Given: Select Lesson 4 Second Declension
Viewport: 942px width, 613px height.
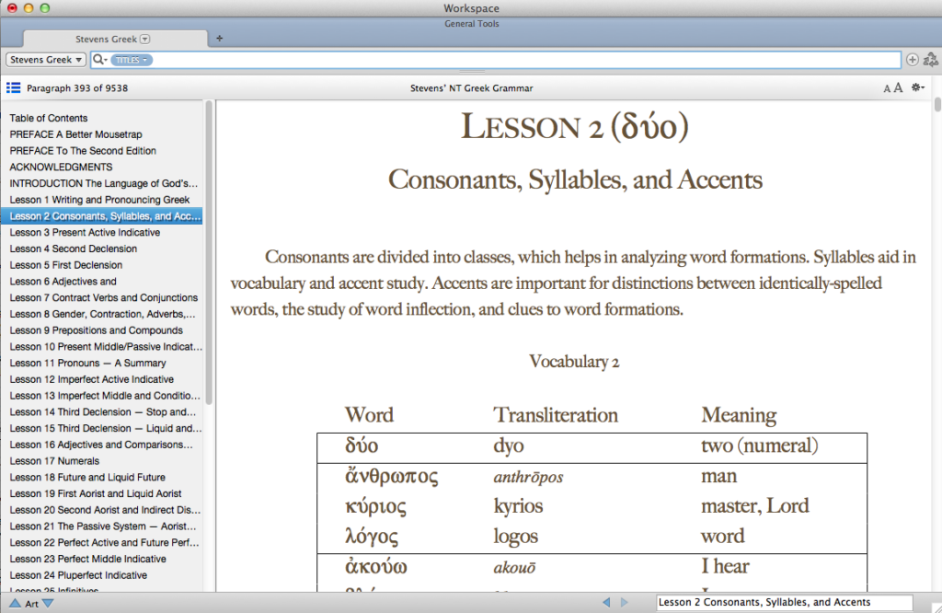Looking at the screenshot, I should click(x=101, y=249).
